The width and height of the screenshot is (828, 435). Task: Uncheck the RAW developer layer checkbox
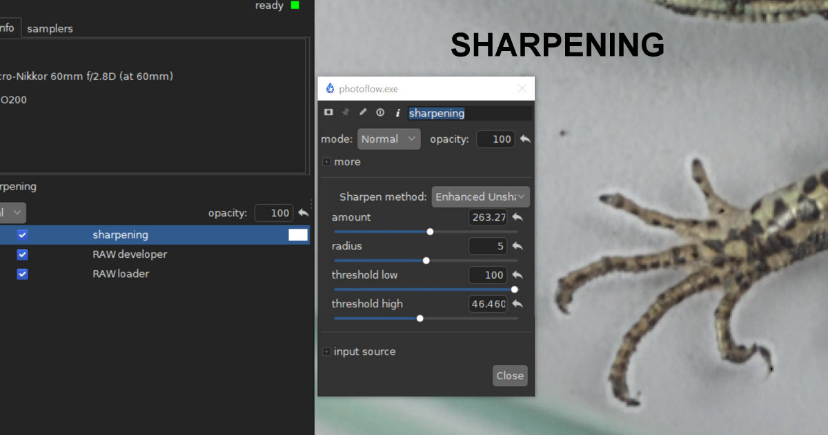(22, 254)
